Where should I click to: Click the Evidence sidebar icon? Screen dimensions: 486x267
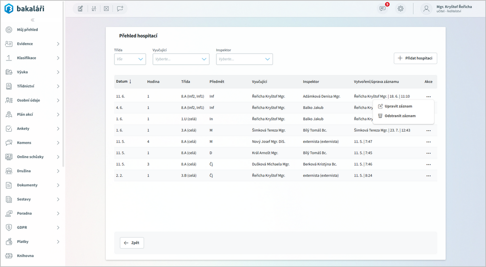pos(9,44)
